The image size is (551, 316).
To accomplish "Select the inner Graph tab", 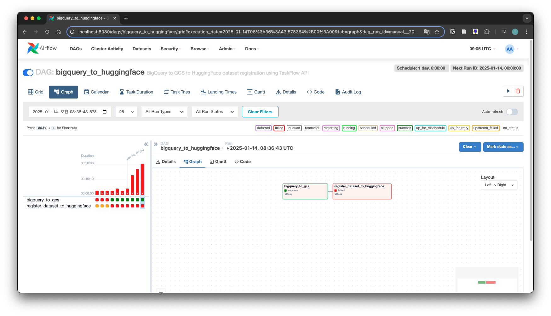I will (x=192, y=161).
